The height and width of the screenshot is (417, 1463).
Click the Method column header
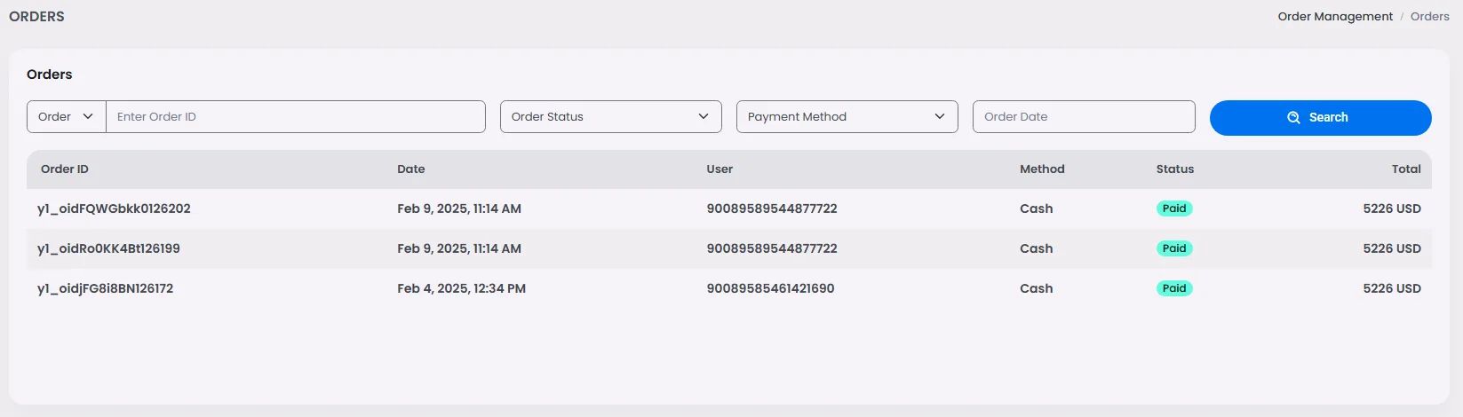click(x=1041, y=169)
